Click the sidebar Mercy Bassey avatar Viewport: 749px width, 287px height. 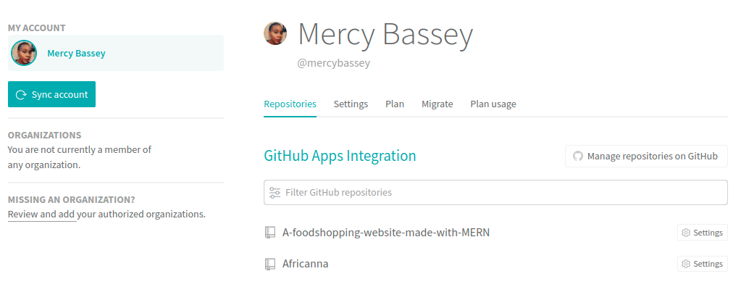pos(24,53)
